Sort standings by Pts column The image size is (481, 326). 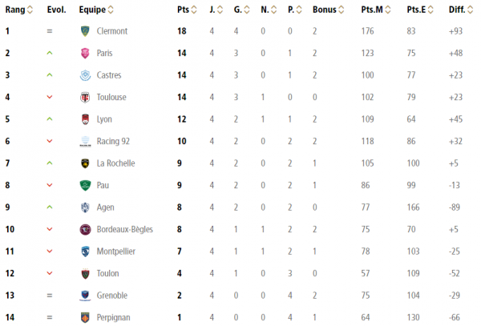185,10
